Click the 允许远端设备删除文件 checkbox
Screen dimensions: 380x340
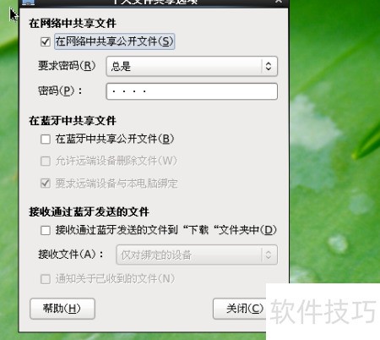(46, 162)
